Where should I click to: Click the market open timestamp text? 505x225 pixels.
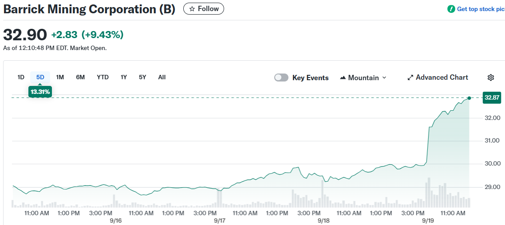tap(55, 48)
